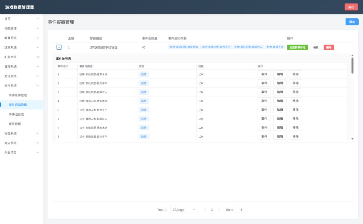Click the red 删除 button for container 1
The height and width of the screenshot is (224, 363).
point(328,47)
